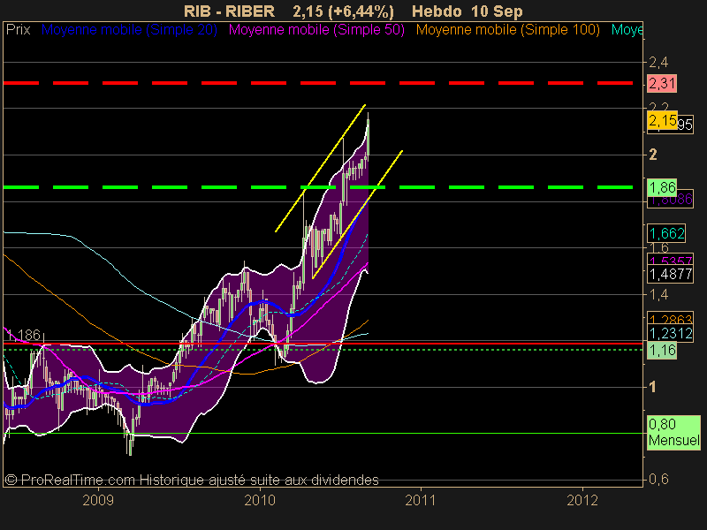
Task: Click the 2,4 price axis value
Action: coord(658,63)
